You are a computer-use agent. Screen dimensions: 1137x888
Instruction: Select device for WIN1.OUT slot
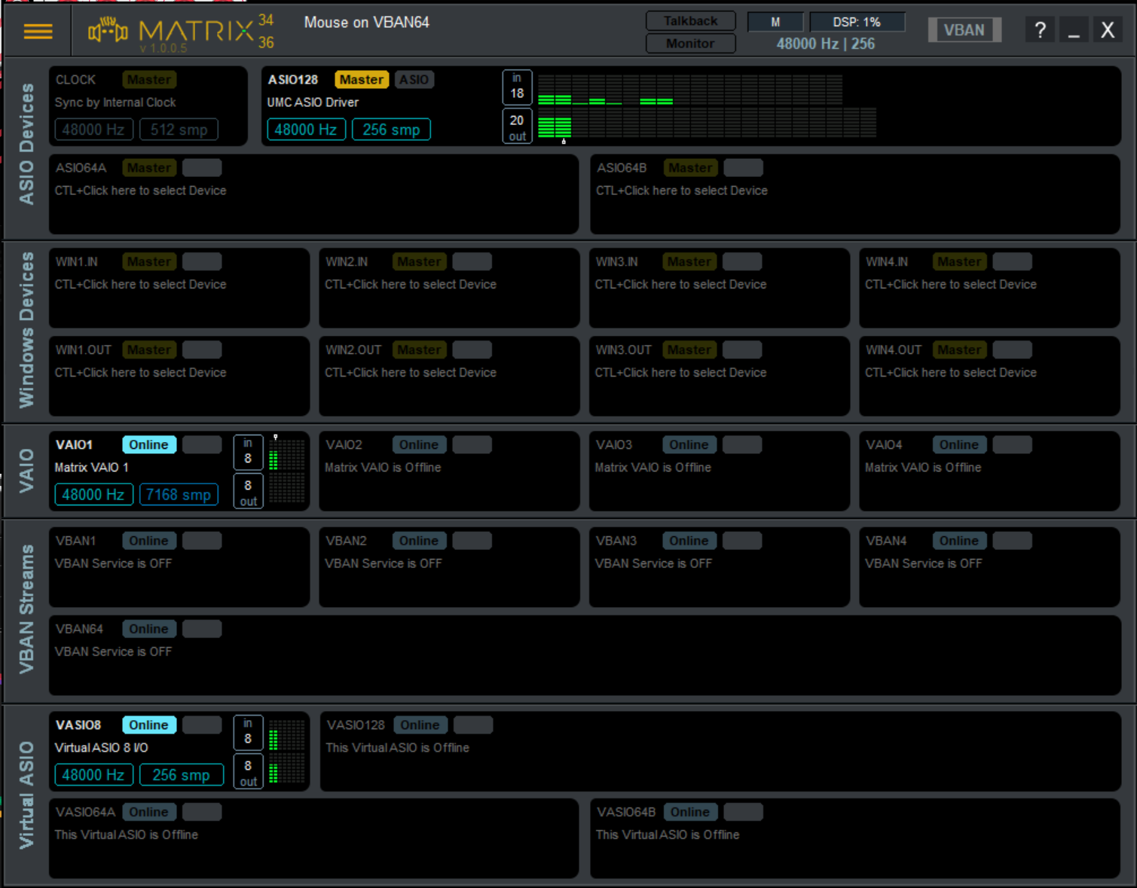tap(141, 373)
